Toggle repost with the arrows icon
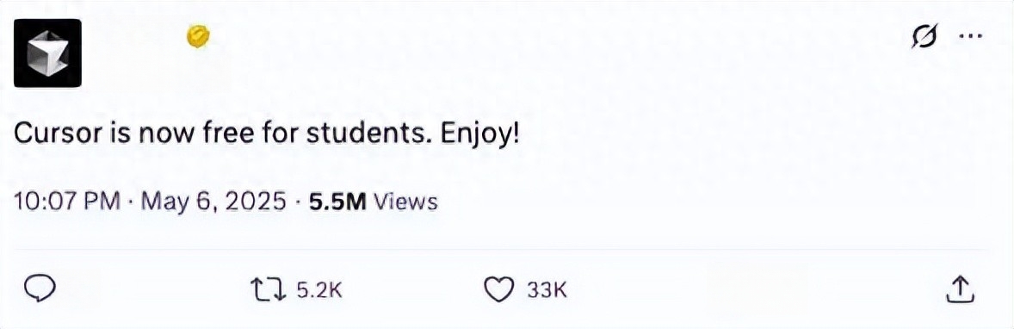This screenshot has height=329, width=1014. click(269, 290)
